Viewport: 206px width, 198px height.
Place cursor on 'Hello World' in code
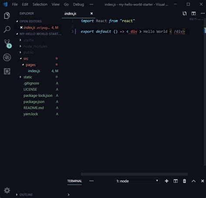pos(155,32)
